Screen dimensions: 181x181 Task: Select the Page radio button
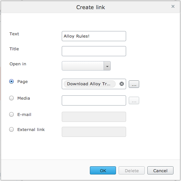[11, 81]
